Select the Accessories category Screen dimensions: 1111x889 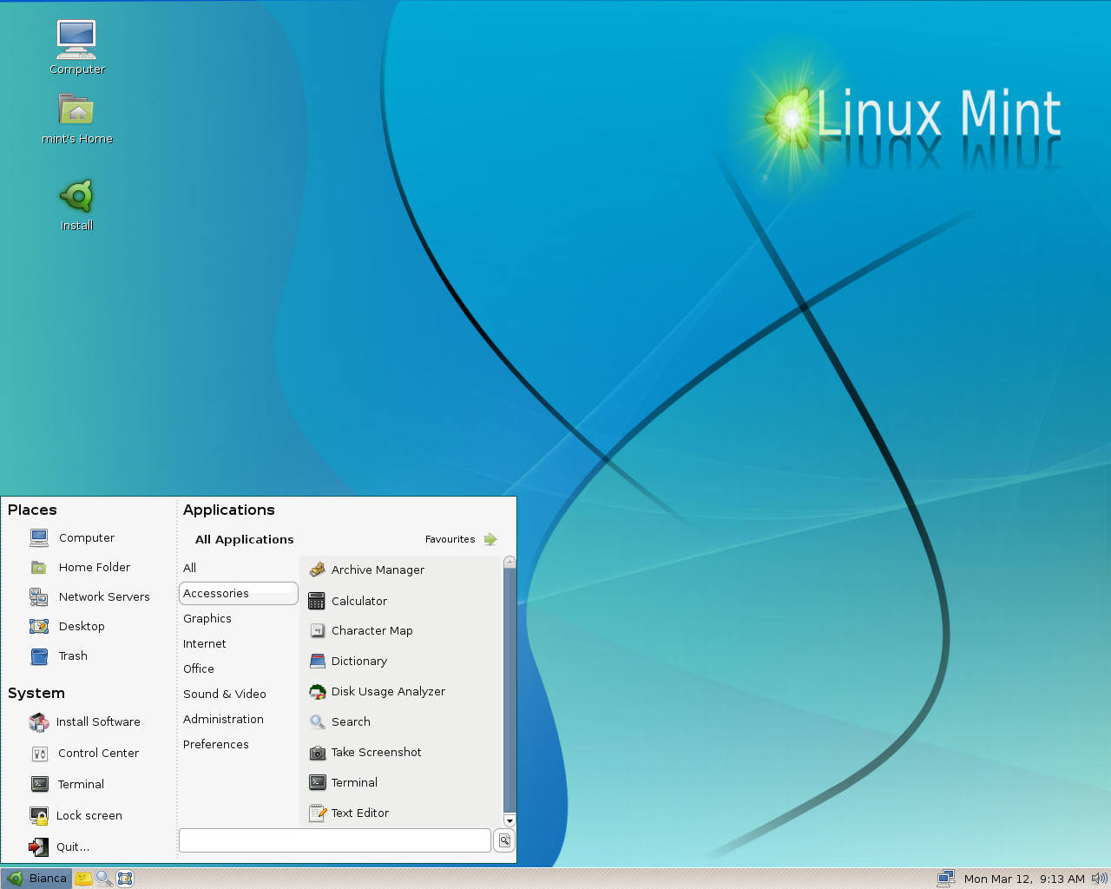[x=238, y=594]
